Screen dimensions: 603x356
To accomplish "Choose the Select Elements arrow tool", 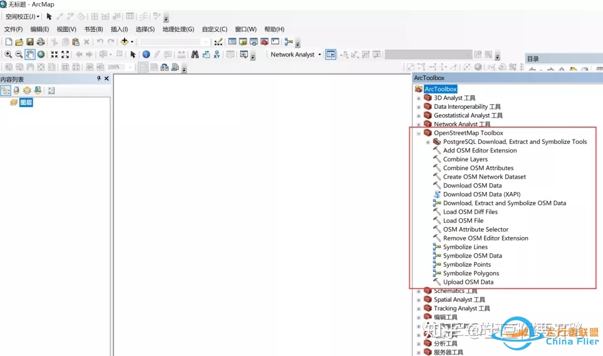I will coord(133,55).
